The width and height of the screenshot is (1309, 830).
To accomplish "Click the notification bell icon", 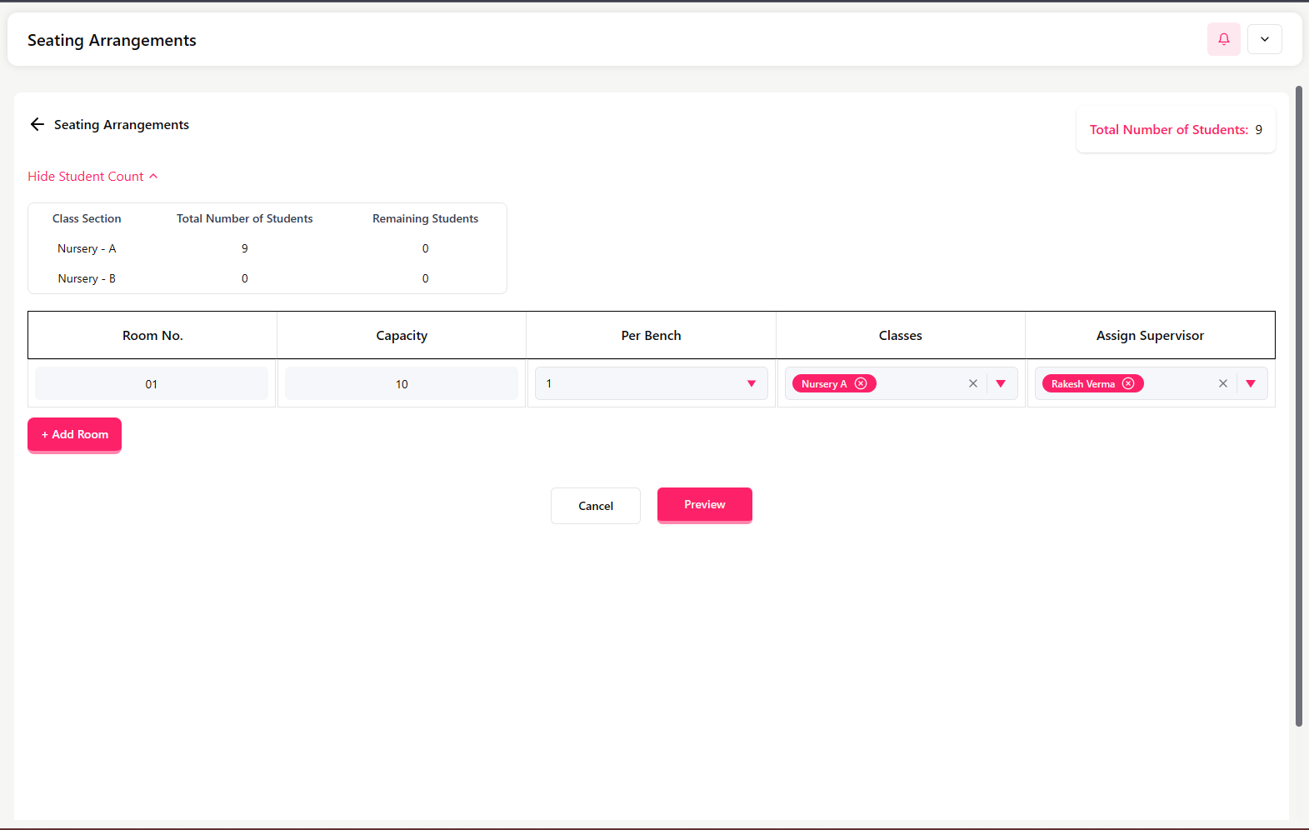I will (1223, 39).
